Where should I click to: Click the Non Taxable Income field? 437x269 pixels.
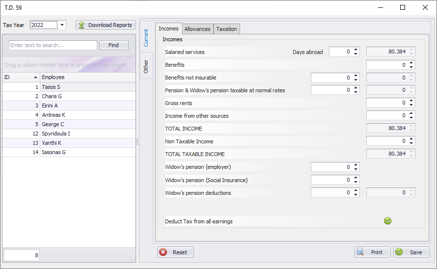[x=387, y=141]
